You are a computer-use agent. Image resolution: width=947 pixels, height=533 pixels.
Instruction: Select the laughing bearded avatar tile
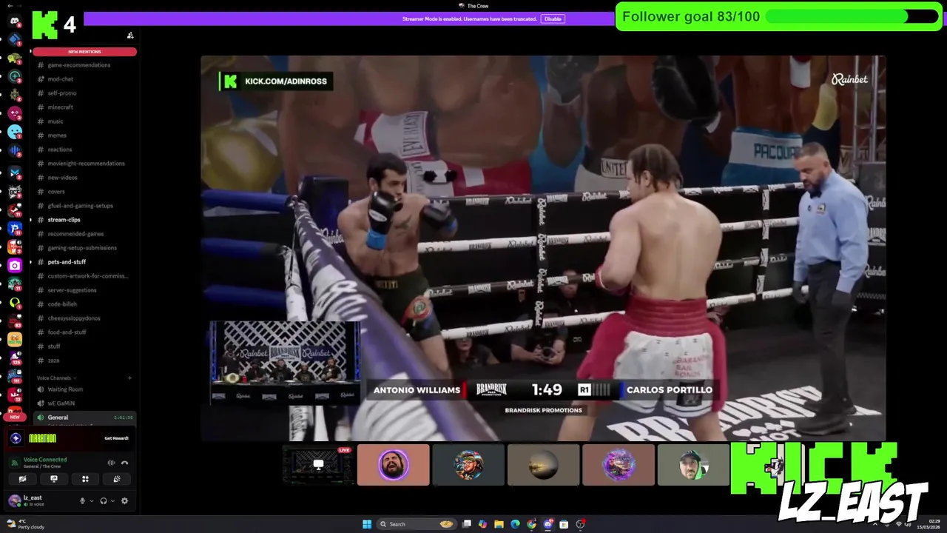[394, 465]
